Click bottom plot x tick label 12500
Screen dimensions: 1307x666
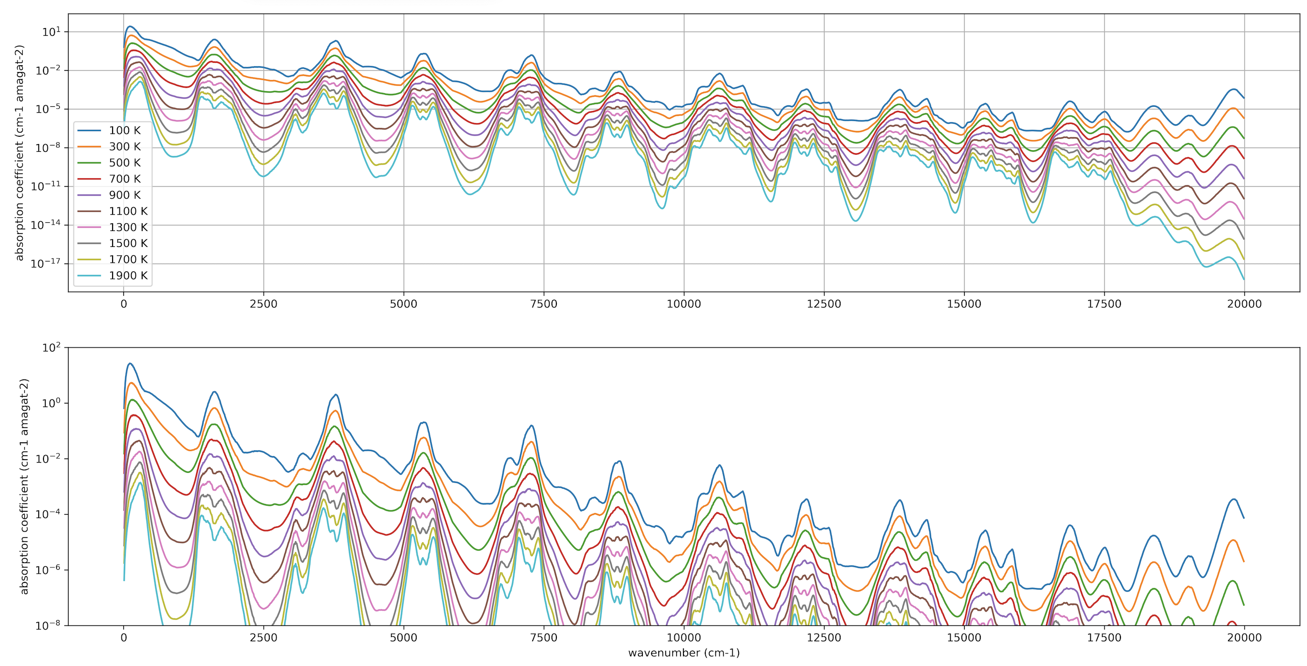pos(824,638)
